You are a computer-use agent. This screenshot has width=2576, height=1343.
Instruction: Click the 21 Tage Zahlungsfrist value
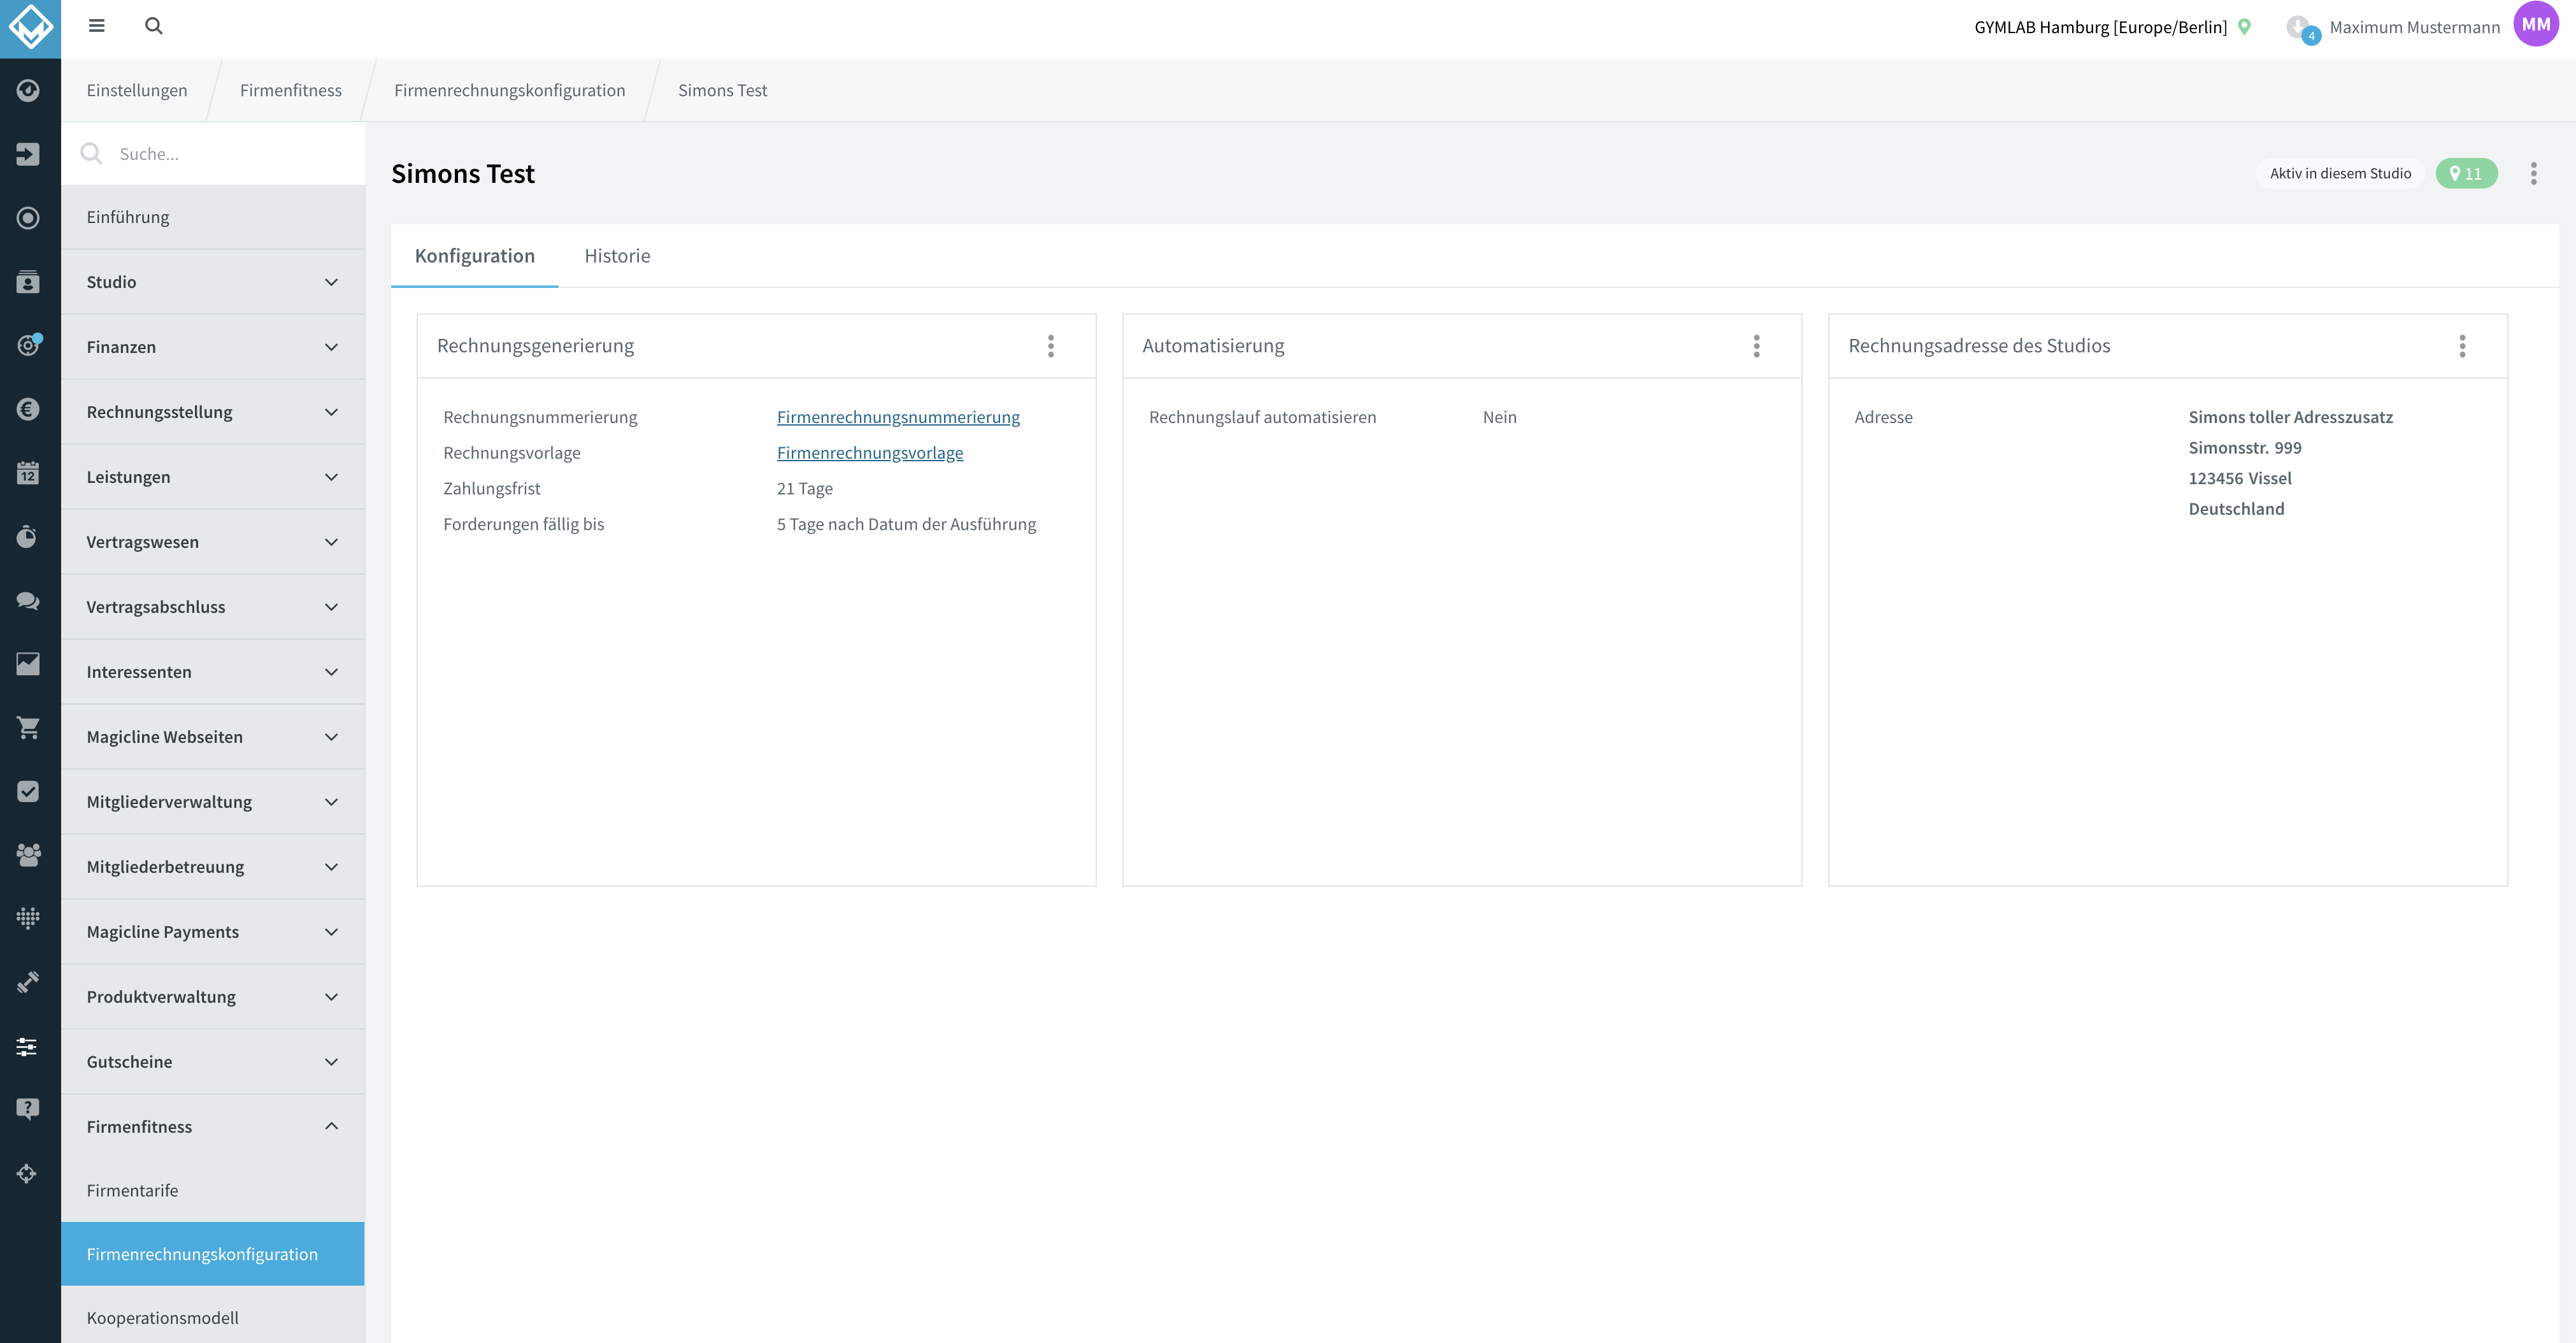pos(805,489)
